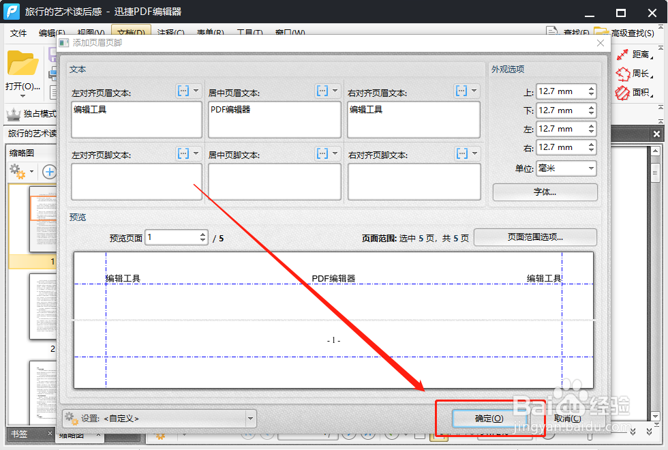
Task: Open the right header macro dropdown arrow
Action: pyautogui.click(x=474, y=91)
